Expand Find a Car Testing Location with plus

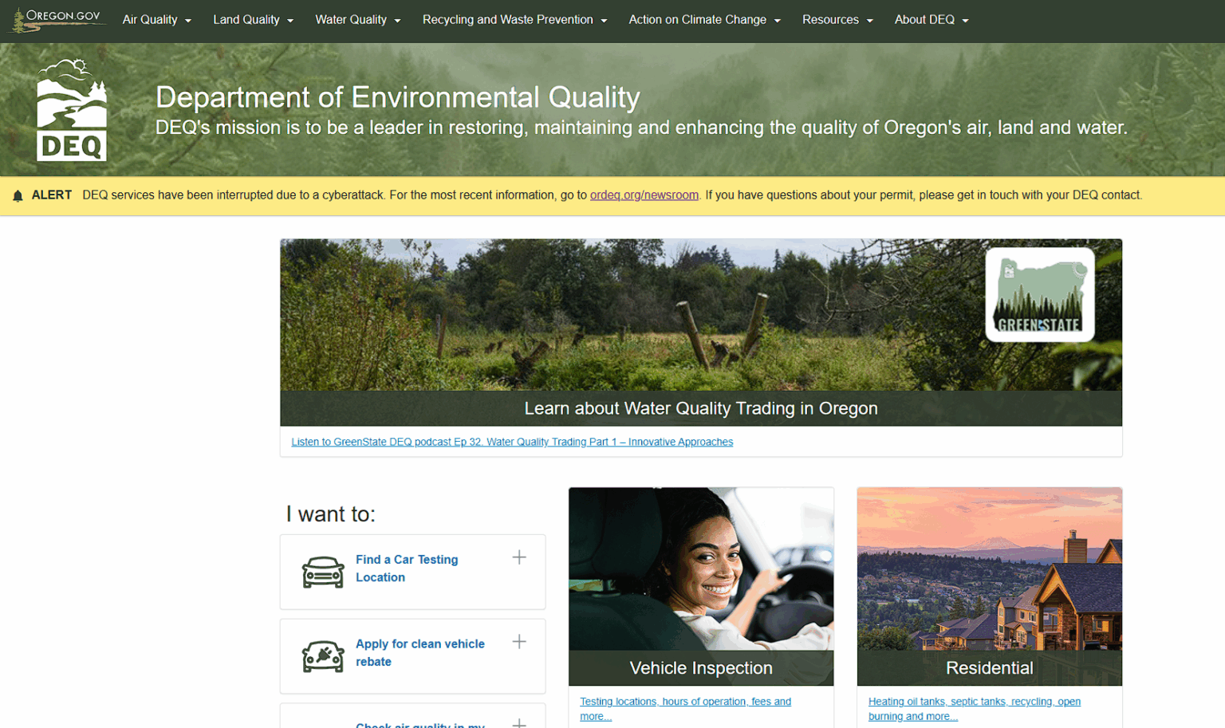coord(519,557)
